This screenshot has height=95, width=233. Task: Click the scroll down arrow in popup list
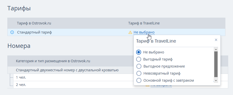point(216,81)
